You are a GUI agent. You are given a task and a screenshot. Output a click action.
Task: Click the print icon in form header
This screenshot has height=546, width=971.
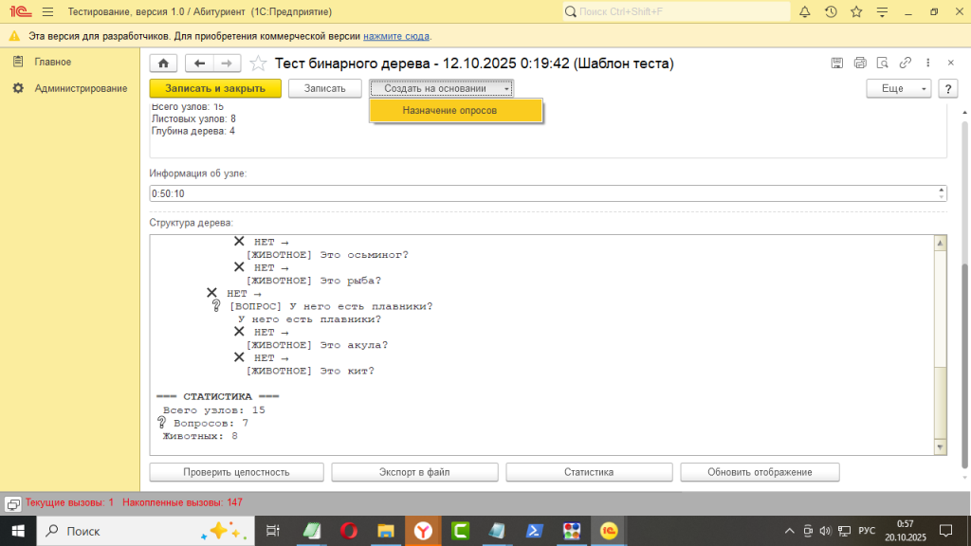[859, 63]
